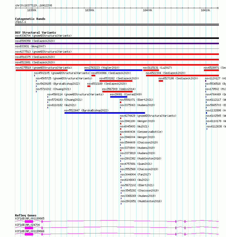Open nsv5591071 (Ebert2021) variant

tap(136, 100)
